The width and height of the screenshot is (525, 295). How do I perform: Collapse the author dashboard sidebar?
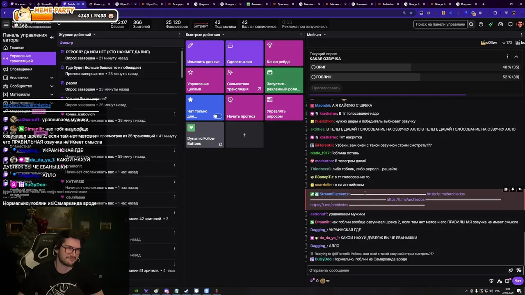(x=52, y=38)
